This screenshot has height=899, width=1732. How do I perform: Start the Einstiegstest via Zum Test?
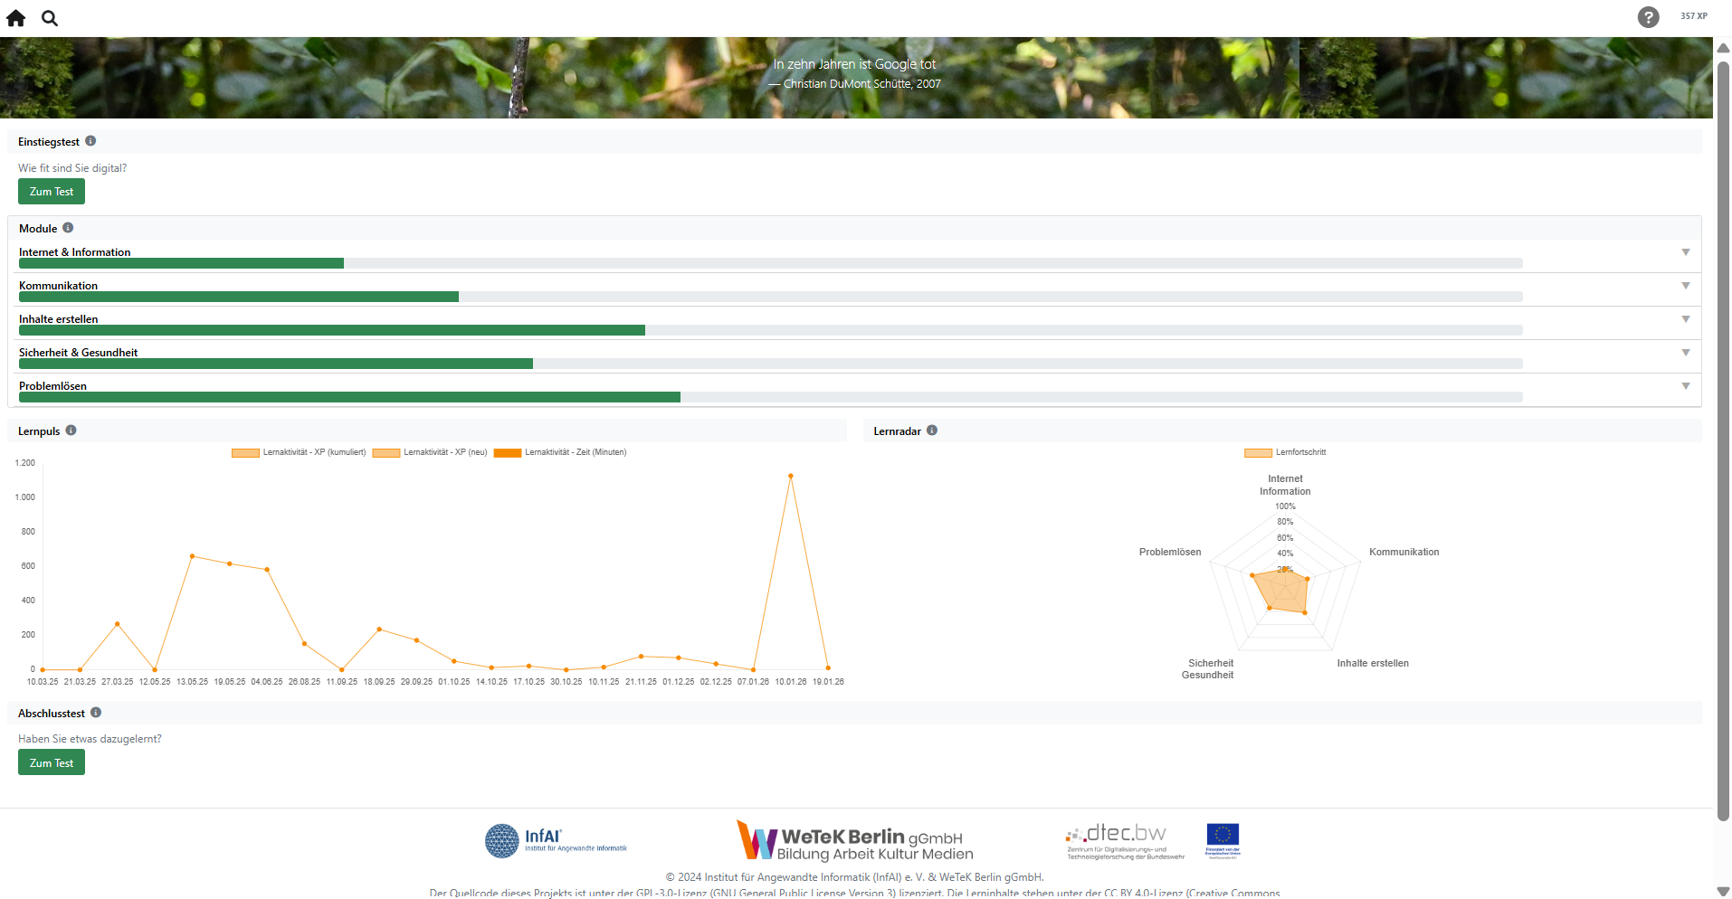tap(52, 192)
